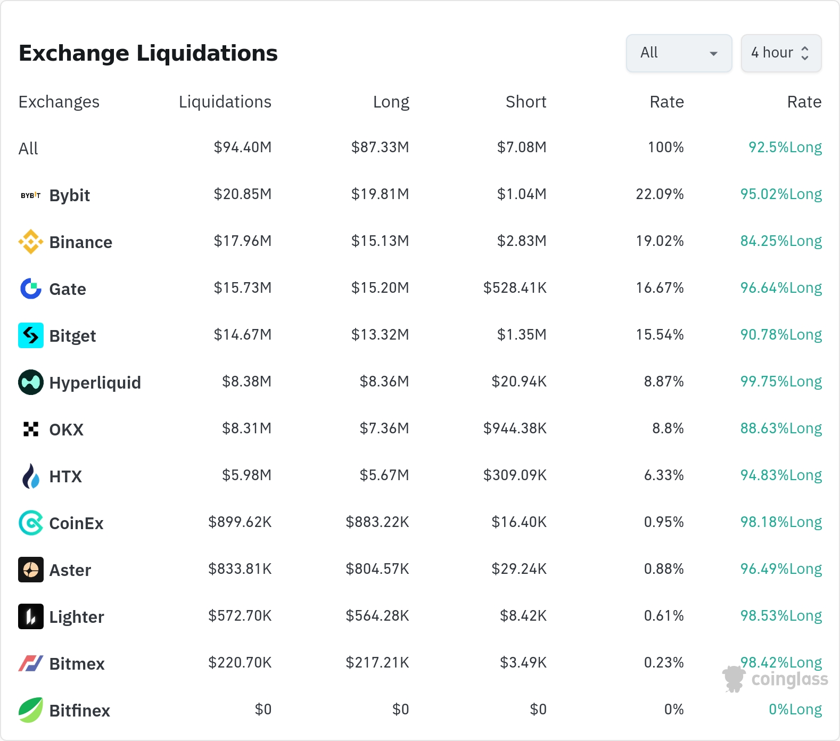Click the Bitget logo icon
The width and height of the screenshot is (840, 741).
point(31,335)
